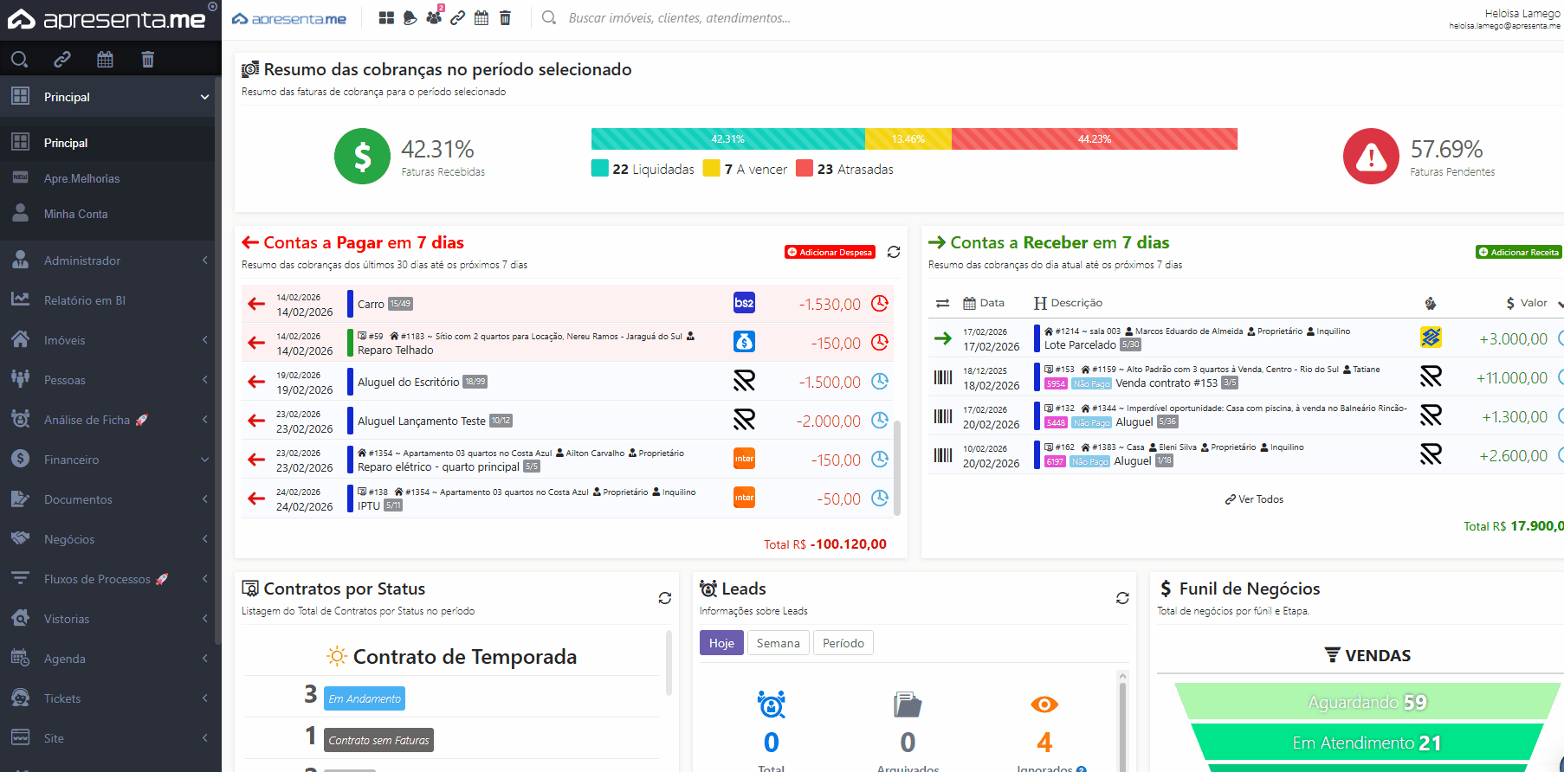The width and height of the screenshot is (1564, 772).
Task: Refresh the Contratos por Status panel
Action: point(664,598)
